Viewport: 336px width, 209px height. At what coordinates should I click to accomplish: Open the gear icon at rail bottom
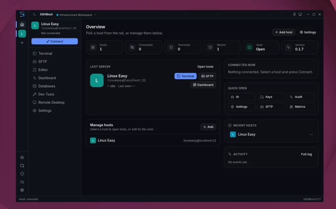(x=22, y=190)
